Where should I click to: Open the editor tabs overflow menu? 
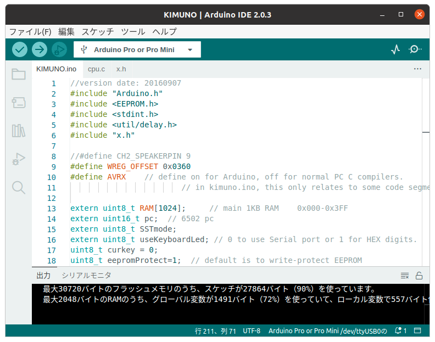click(x=417, y=69)
